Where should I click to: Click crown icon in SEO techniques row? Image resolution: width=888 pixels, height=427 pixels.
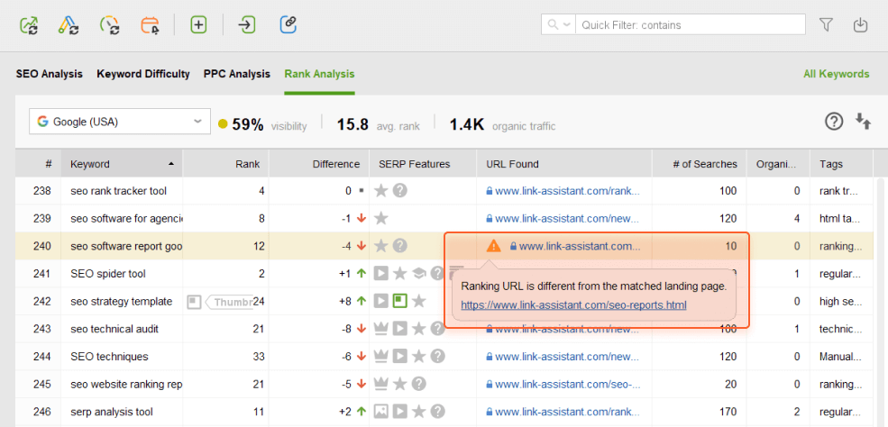click(x=381, y=357)
